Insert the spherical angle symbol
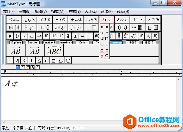 click(x=25, y=60)
